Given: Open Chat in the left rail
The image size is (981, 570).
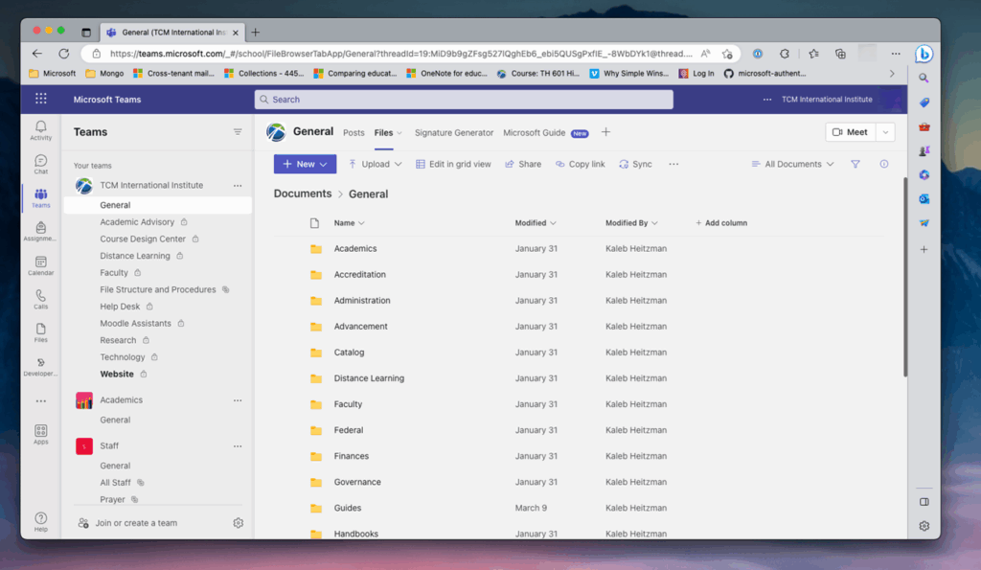Looking at the screenshot, I should pyautogui.click(x=40, y=164).
